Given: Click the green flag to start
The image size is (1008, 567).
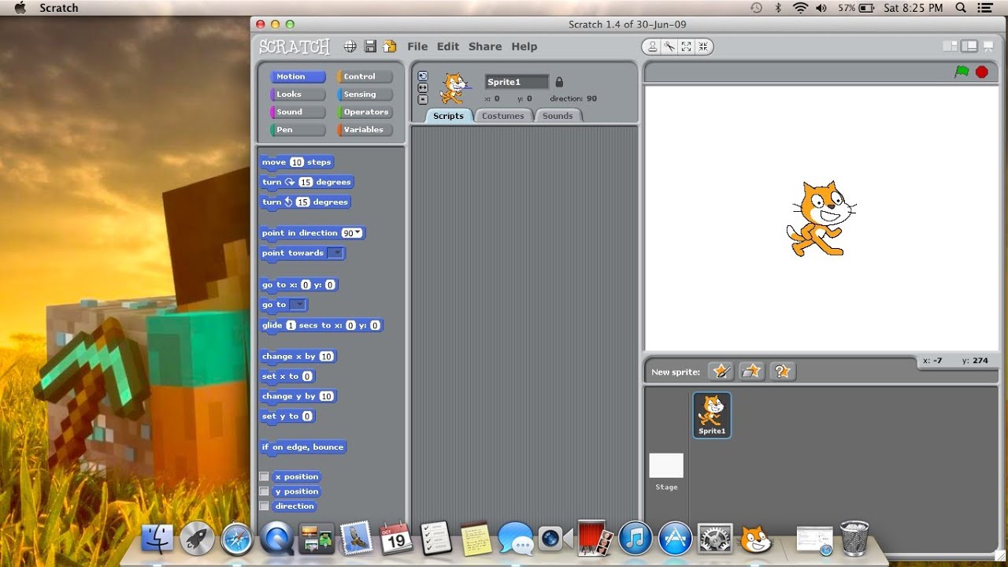Looking at the screenshot, I should click(x=962, y=72).
